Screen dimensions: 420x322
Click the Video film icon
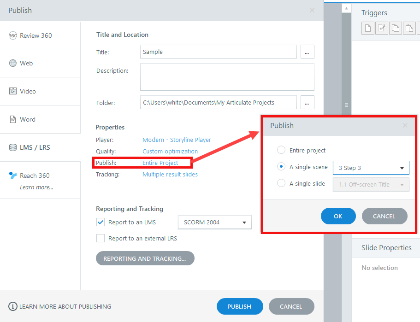(x=12, y=91)
